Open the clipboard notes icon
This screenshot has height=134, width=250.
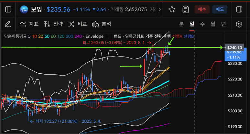[x=185, y=10]
